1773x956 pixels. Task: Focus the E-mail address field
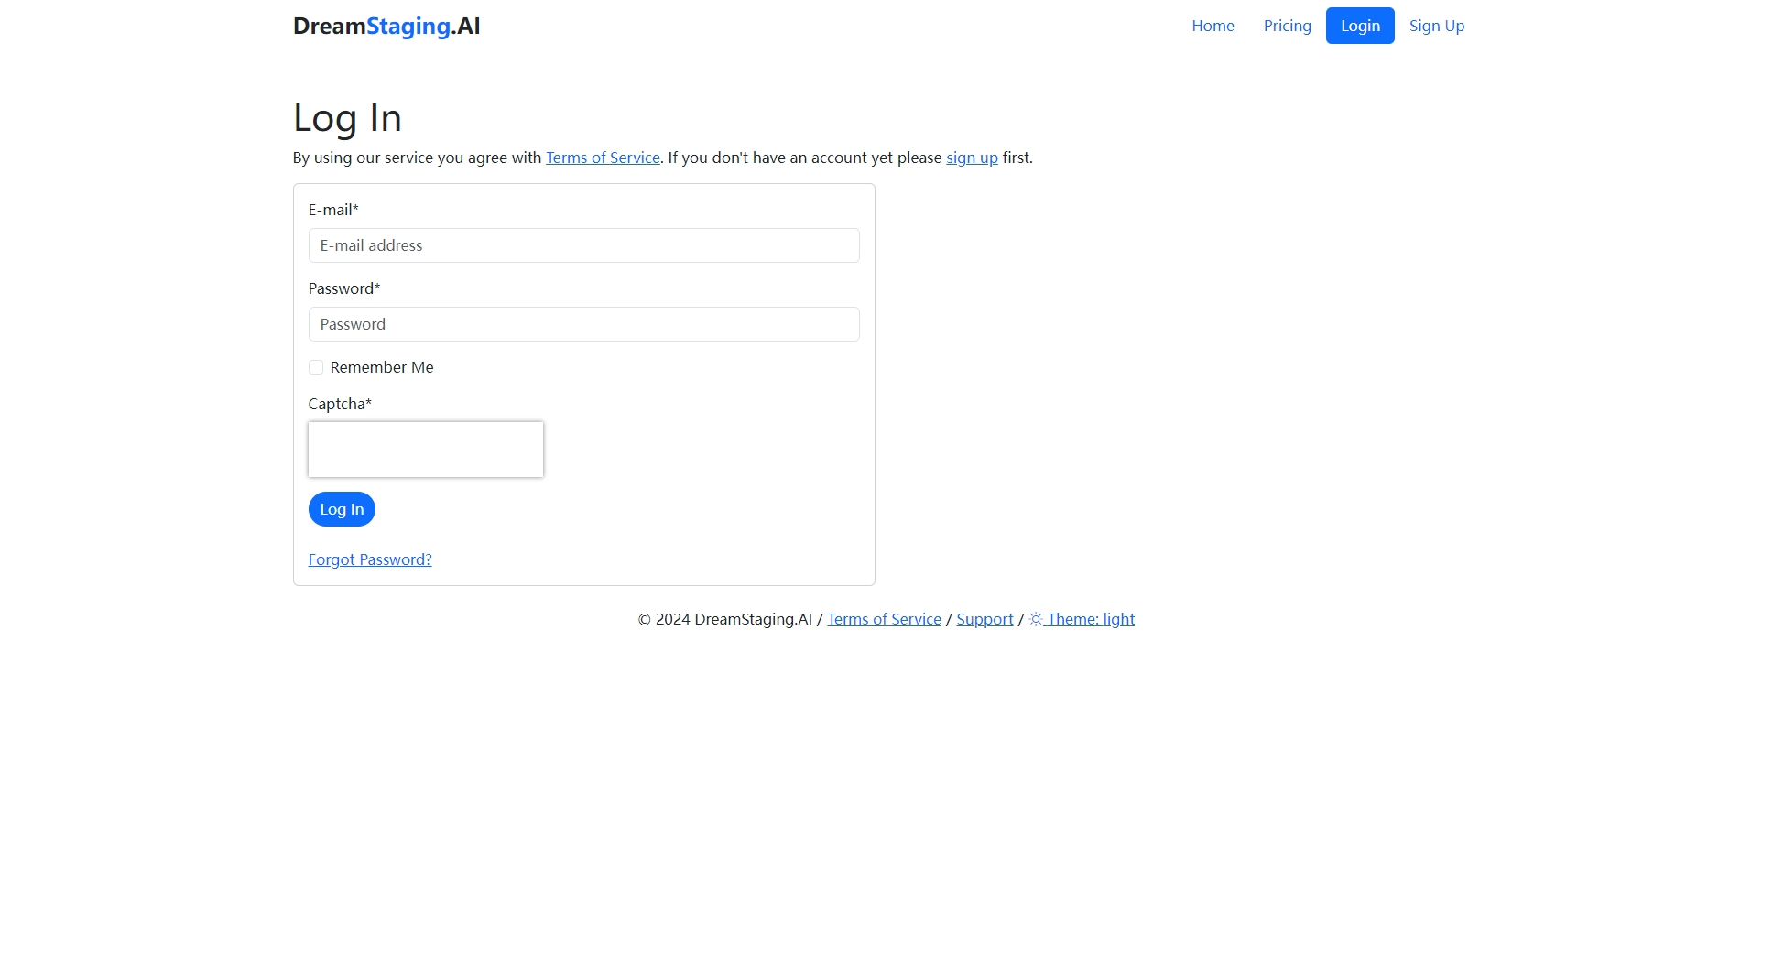click(583, 245)
